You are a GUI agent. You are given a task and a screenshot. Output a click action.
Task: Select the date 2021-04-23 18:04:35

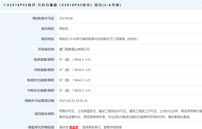point(73,101)
